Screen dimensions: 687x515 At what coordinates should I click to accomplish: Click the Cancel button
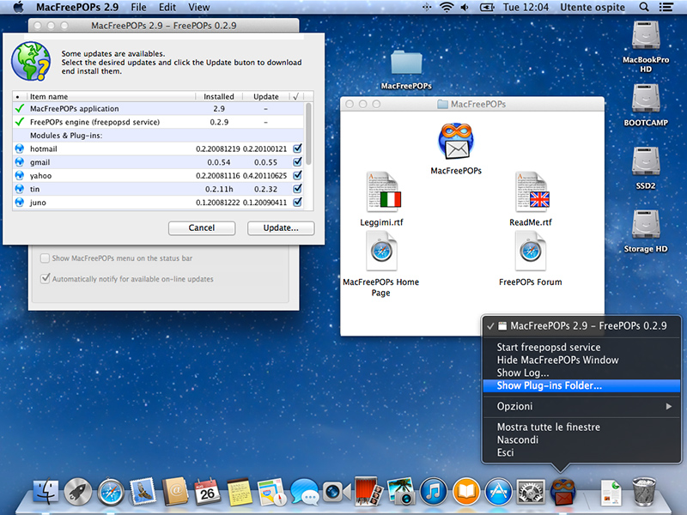202,227
